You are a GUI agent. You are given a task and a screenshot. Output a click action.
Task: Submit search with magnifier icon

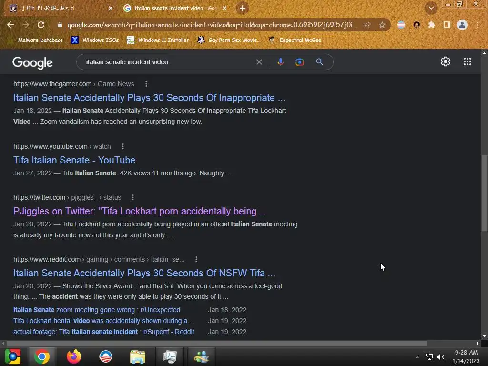(x=319, y=62)
